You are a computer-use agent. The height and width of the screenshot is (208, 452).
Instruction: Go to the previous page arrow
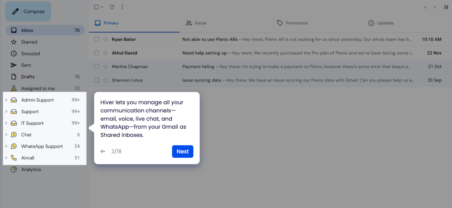[425, 7]
